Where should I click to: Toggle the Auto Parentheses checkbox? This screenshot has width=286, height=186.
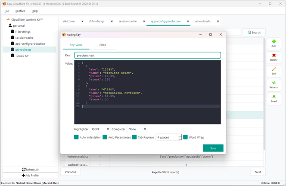click(105, 137)
